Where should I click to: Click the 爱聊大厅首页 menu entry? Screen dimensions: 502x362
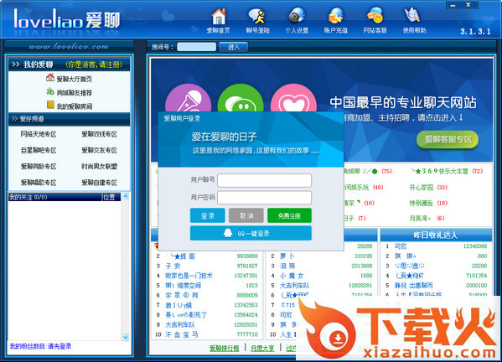coord(75,79)
